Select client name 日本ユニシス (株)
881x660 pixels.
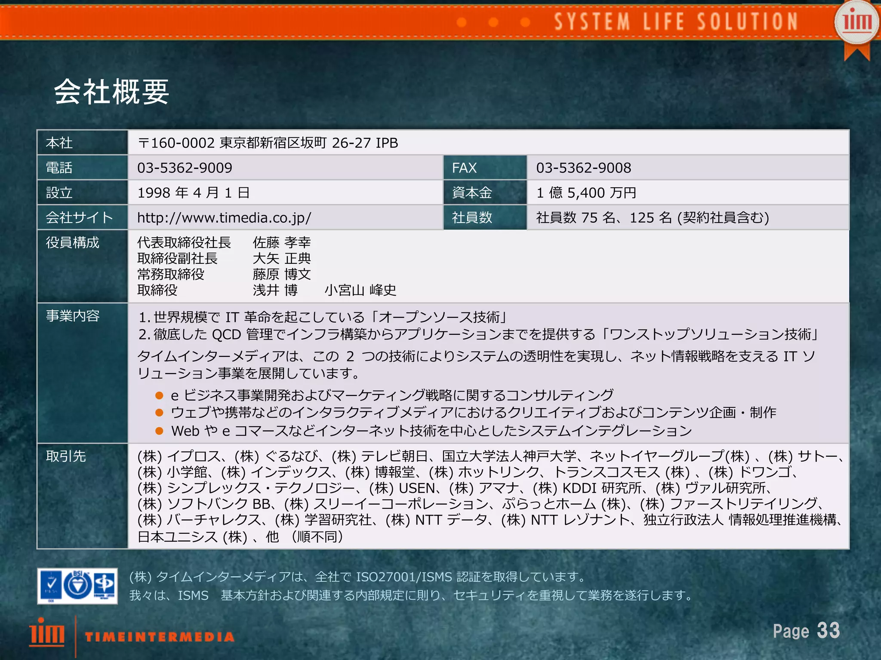pyautogui.click(x=192, y=536)
